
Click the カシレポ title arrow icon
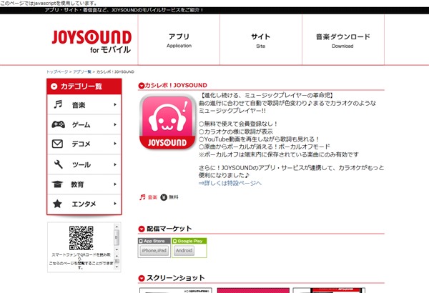click(142, 86)
